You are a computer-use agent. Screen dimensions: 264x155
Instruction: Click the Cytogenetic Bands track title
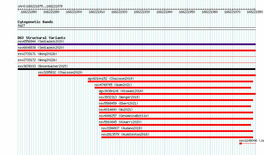(x=35, y=22)
